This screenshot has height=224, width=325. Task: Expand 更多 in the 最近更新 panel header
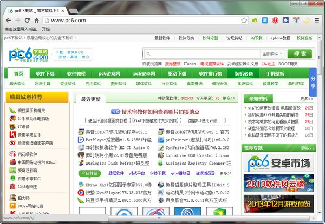(x=229, y=99)
